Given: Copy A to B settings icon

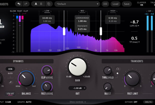Looking at the screenshot, I should (49, 4).
